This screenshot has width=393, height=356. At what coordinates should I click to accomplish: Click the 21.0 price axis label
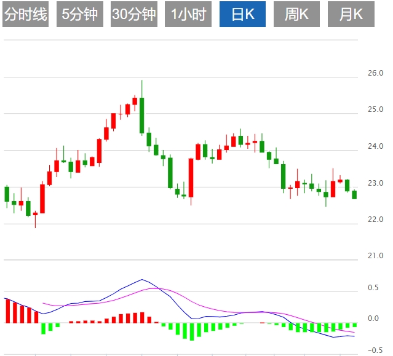(375, 256)
